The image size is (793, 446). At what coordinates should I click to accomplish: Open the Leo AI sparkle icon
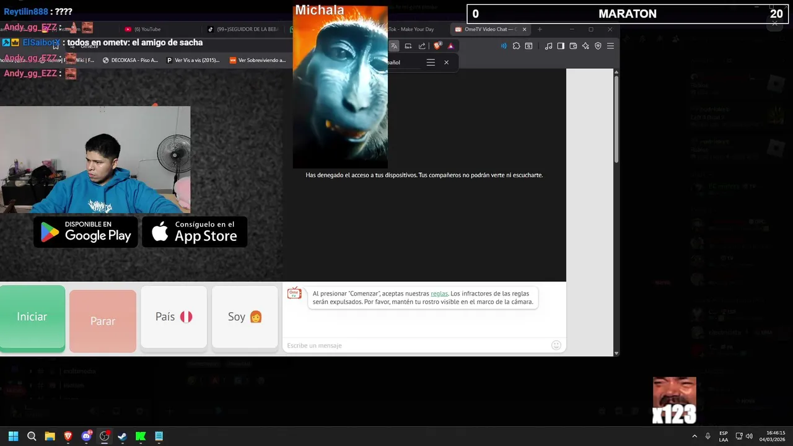pyautogui.click(x=585, y=46)
